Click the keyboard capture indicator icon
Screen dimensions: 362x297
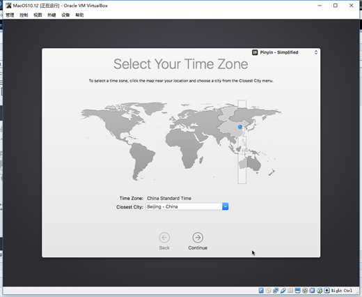coord(327,290)
